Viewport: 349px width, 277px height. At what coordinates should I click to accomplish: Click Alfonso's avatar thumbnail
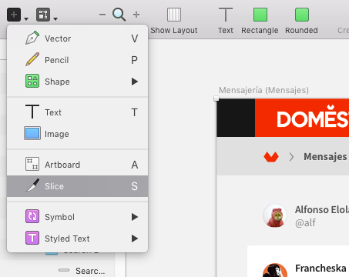(275, 215)
